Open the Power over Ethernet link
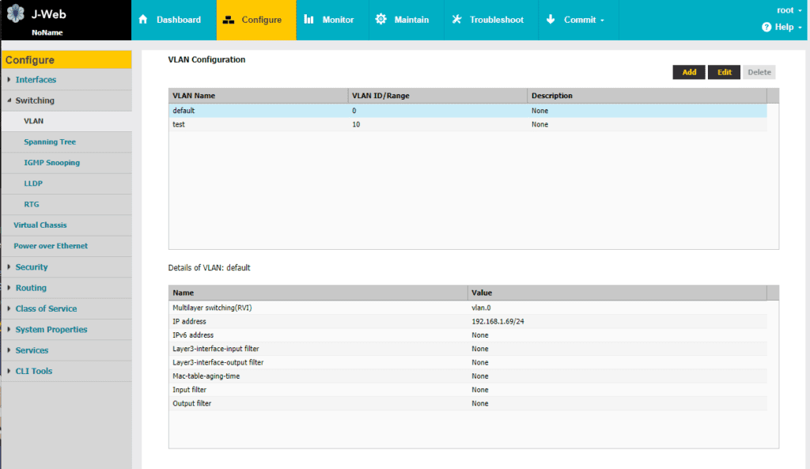The height and width of the screenshot is (469, 810). coord(51,246)
